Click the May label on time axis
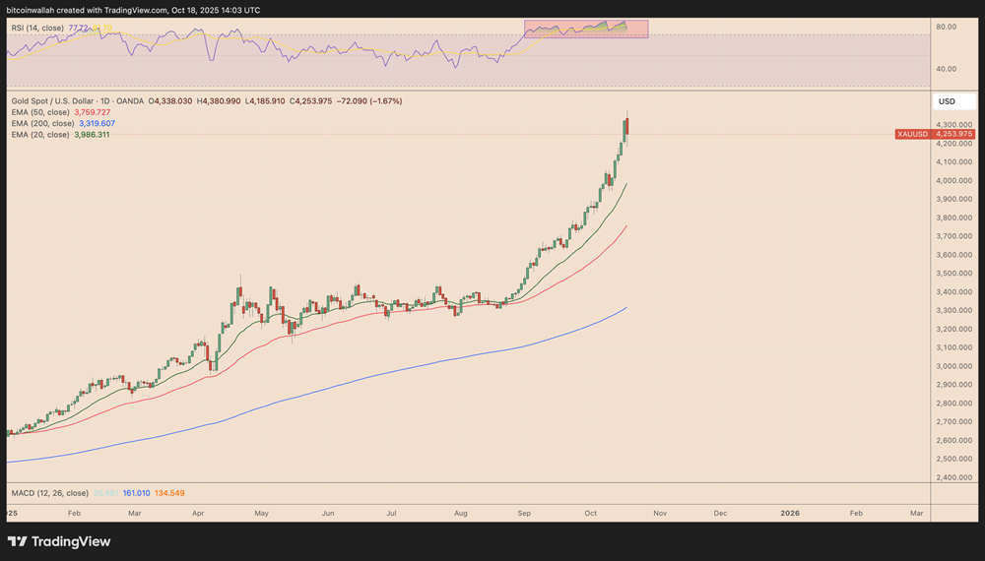This screenshot has width=985, height=561. (261, 514)
